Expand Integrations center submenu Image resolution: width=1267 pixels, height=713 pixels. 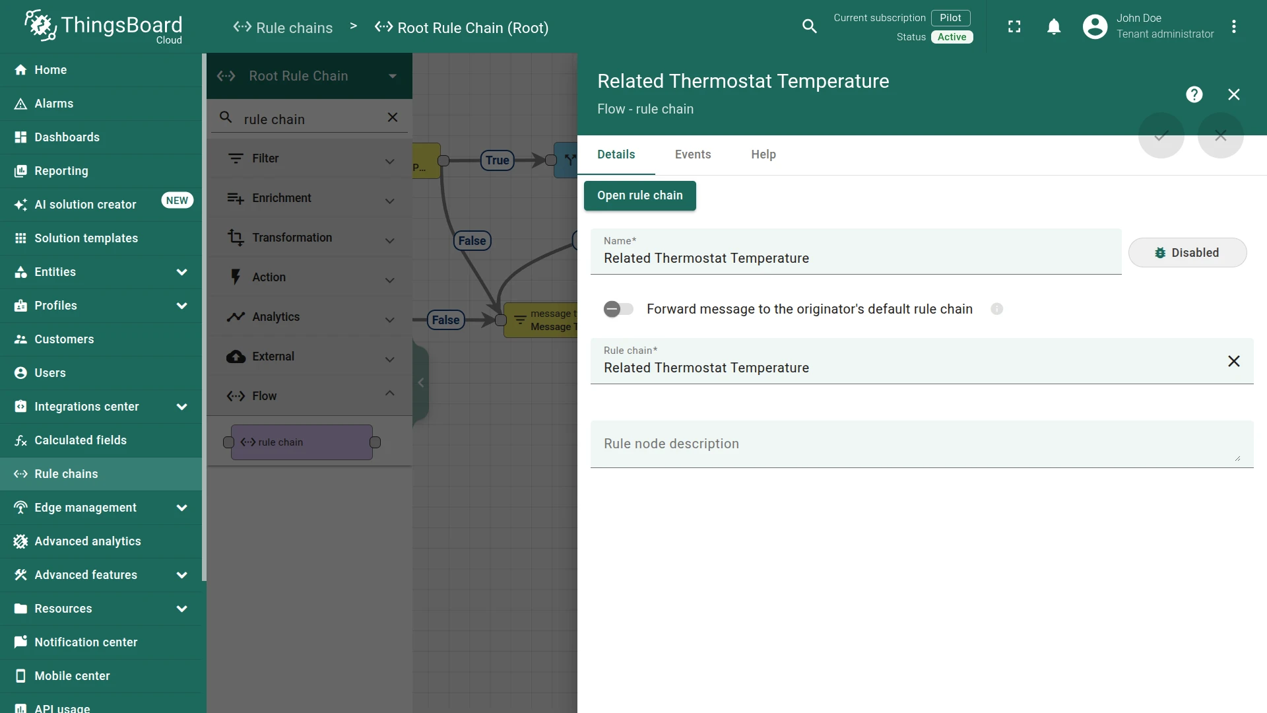point(101,407)
